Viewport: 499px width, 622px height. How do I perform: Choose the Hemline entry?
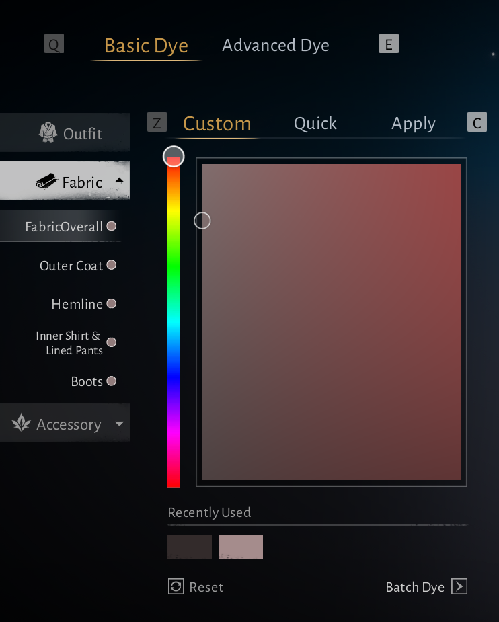click(x=77, y=304)
